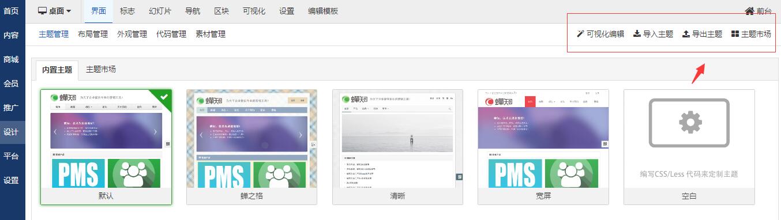Click the monitor icon beside 桌面
Image resolution: width=781 pixels, height=220 pixels.
click(x=42, y=11)
